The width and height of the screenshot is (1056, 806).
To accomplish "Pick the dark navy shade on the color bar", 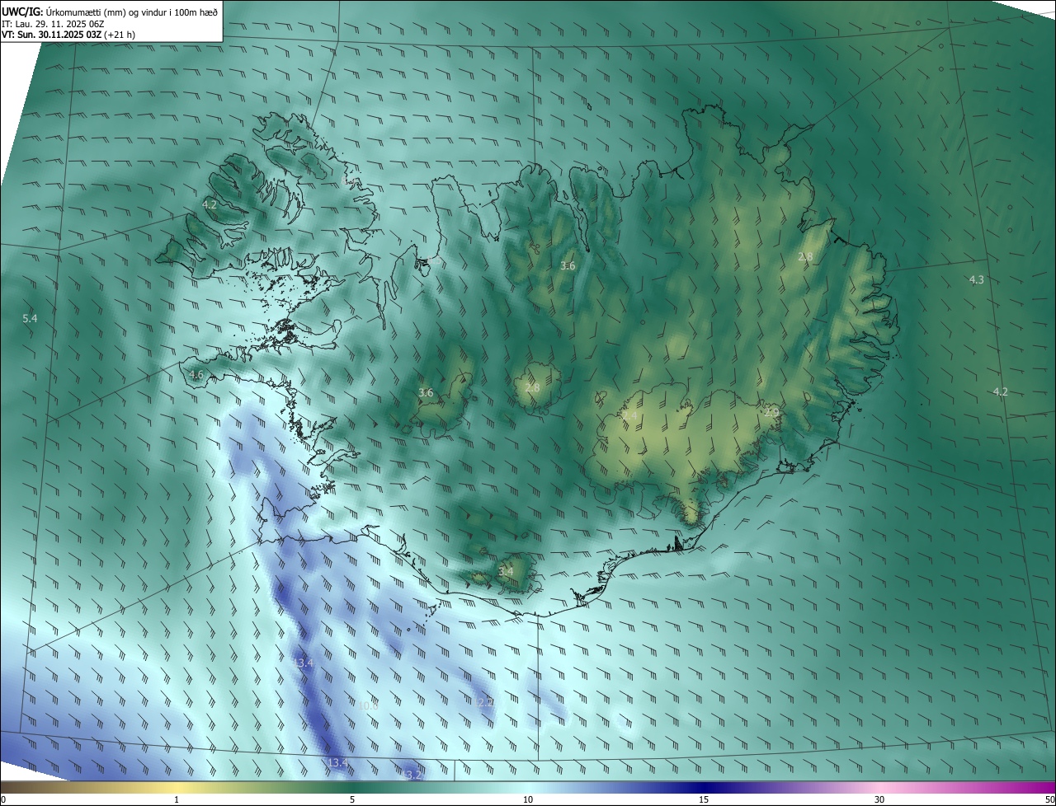I will tap(704, 787).
